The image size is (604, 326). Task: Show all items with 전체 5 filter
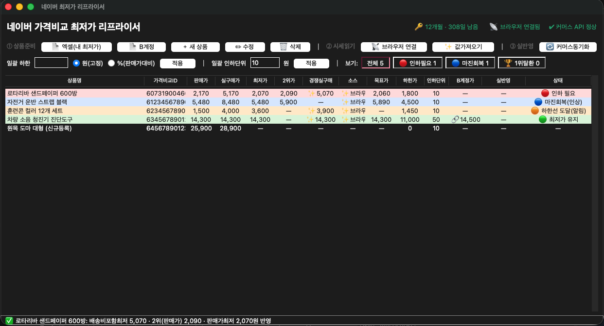click(x=375, y=63)
